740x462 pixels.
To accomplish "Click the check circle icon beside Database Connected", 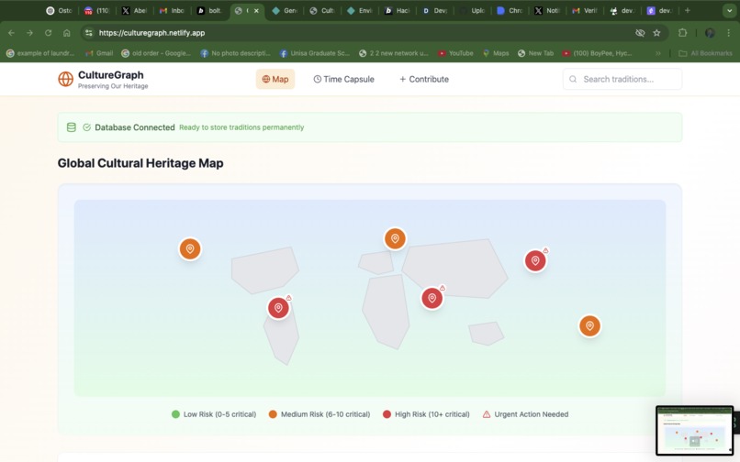I will point(87,127).
